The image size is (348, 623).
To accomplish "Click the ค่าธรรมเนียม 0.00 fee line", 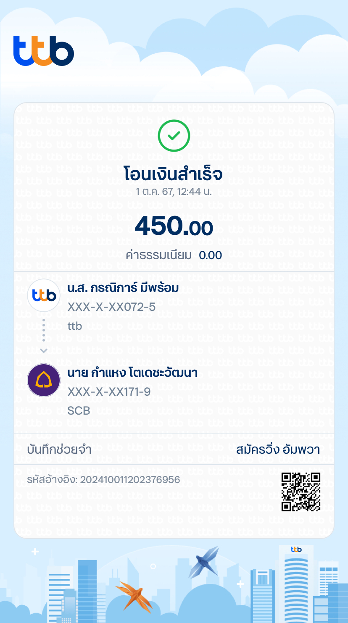I will tap(174, 255).
